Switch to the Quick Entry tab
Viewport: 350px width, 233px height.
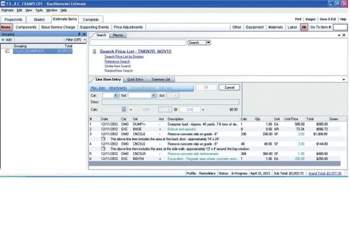point(135,79)
